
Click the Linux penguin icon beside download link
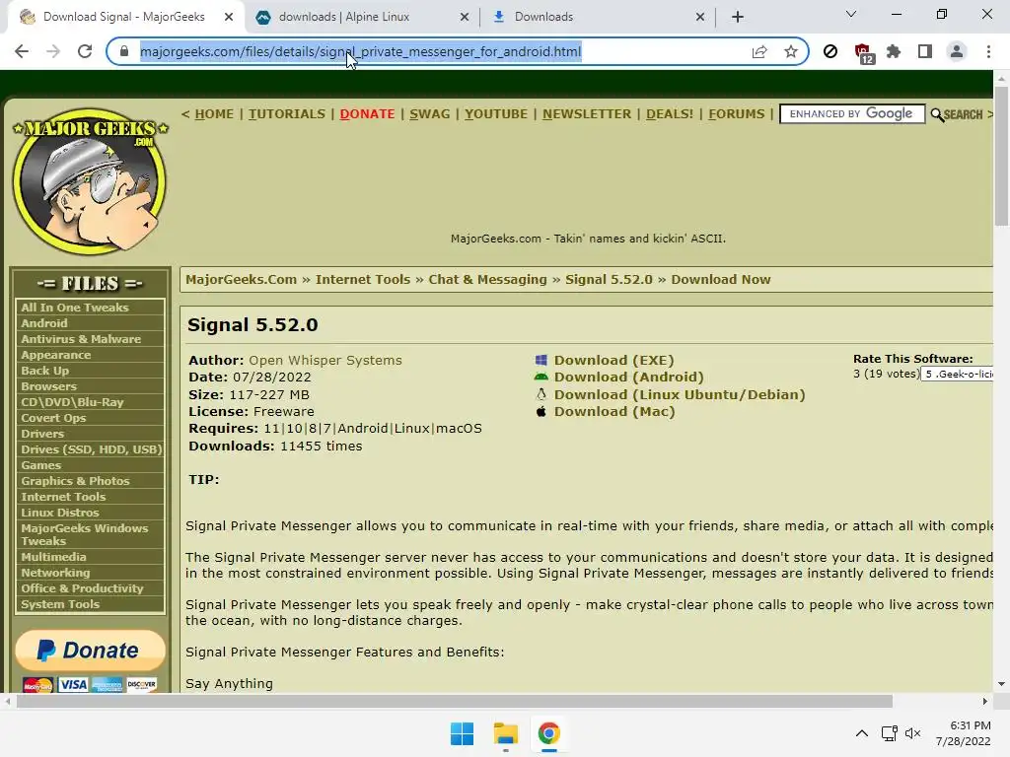point(541,394)
